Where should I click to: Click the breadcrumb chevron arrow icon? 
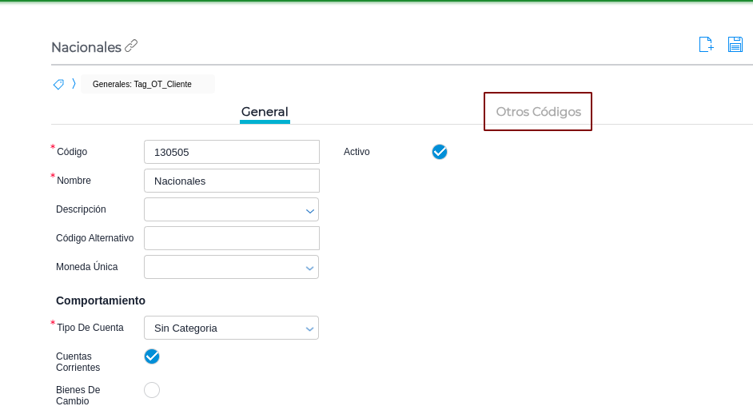pos(74,84)
